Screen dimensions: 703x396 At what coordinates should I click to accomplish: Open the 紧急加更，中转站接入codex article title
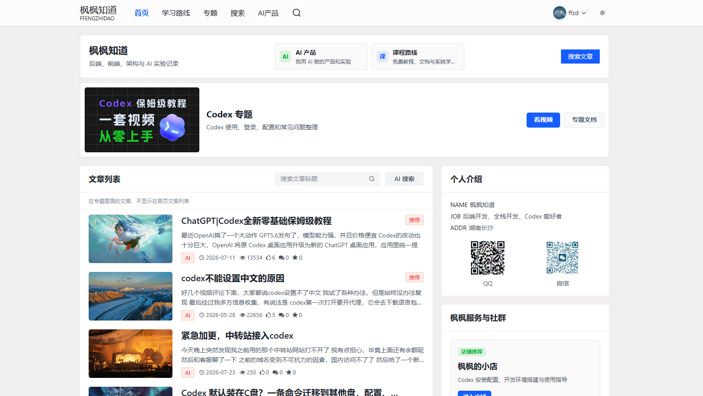(x=237, y=336)
